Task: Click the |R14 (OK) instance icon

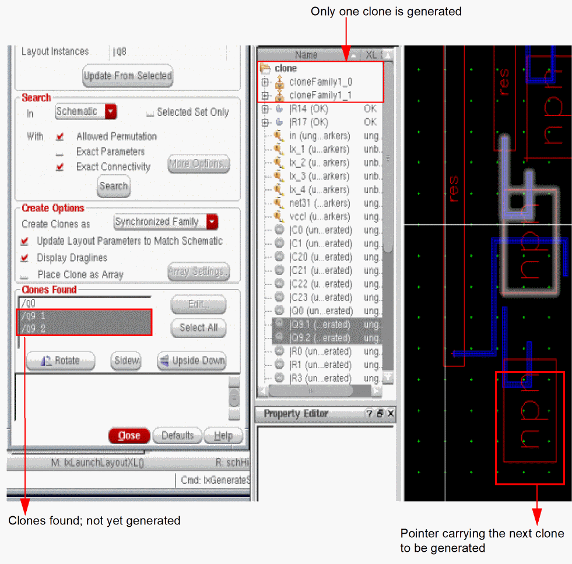Action: tap(279, 108)
